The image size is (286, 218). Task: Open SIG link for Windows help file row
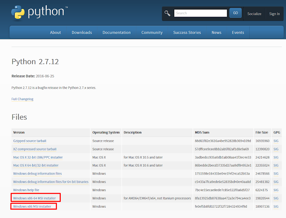(276, 190)
